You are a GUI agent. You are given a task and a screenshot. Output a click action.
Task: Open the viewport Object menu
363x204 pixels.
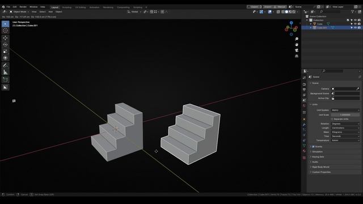point(58,12)
